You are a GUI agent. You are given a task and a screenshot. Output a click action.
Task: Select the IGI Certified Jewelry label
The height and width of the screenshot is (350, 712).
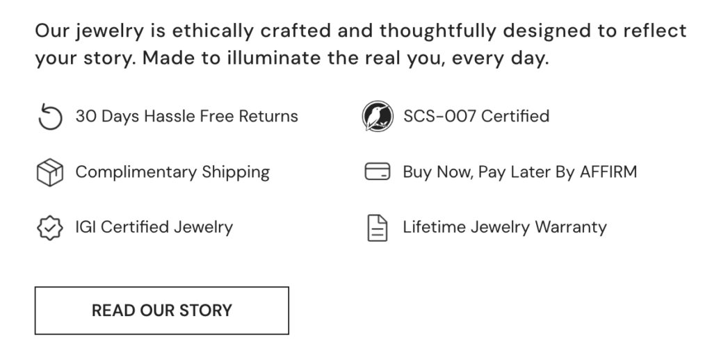click(x=154, y=227)
